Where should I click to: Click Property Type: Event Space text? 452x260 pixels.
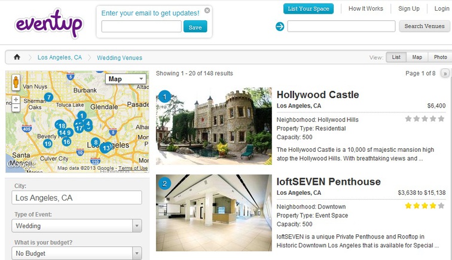point(312,215)
